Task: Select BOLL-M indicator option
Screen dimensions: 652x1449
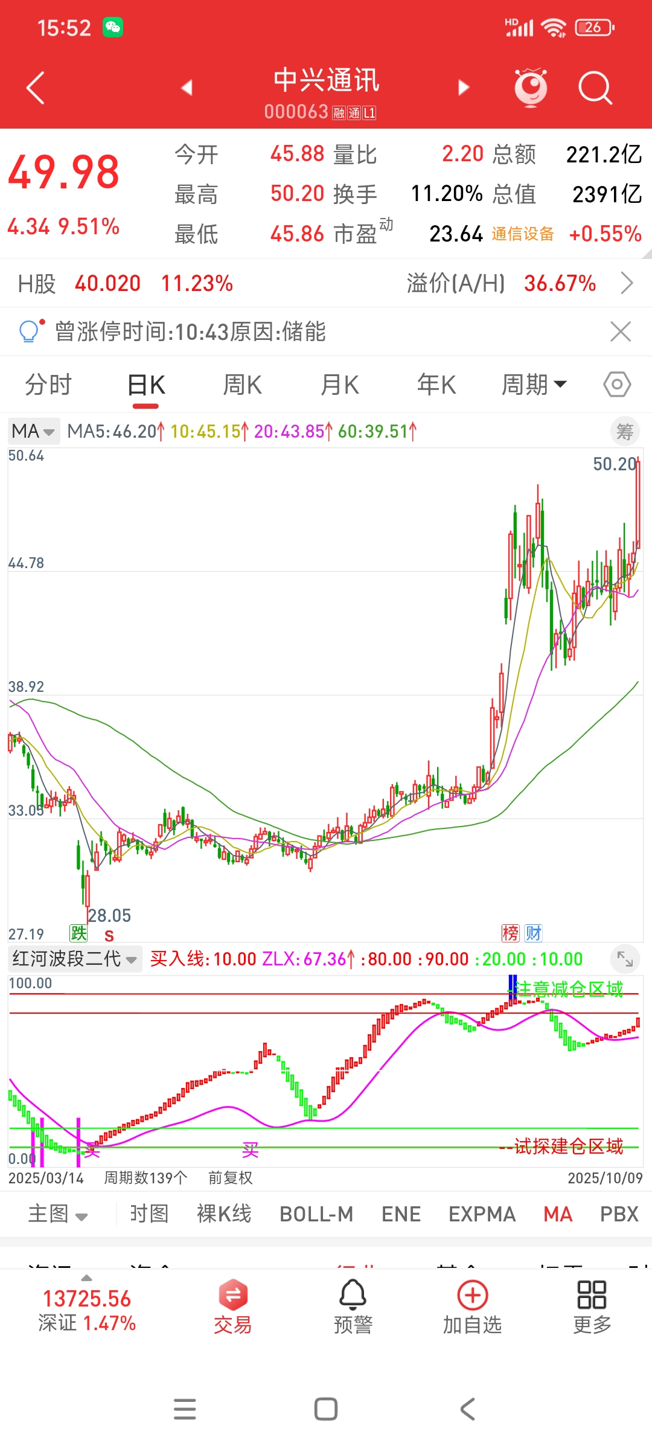Action: [x=316, y=1214]
